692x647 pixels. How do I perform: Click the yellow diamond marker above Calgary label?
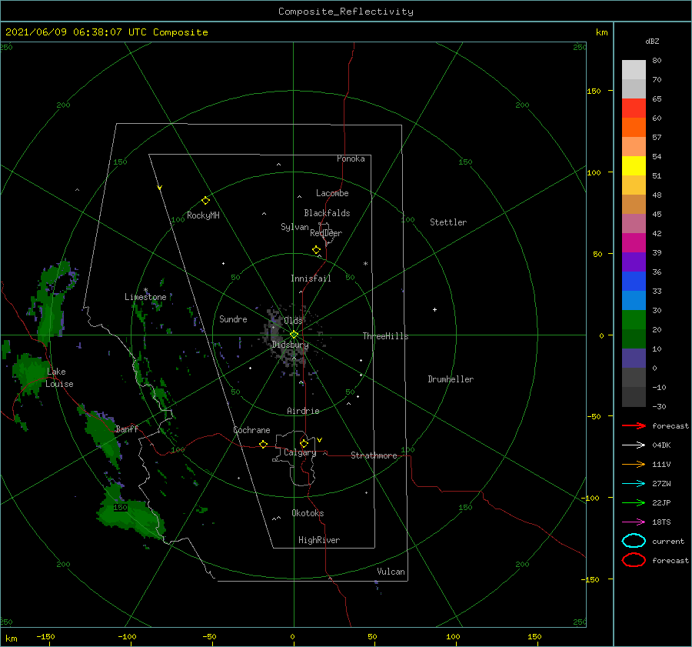(x=304, y=443)
